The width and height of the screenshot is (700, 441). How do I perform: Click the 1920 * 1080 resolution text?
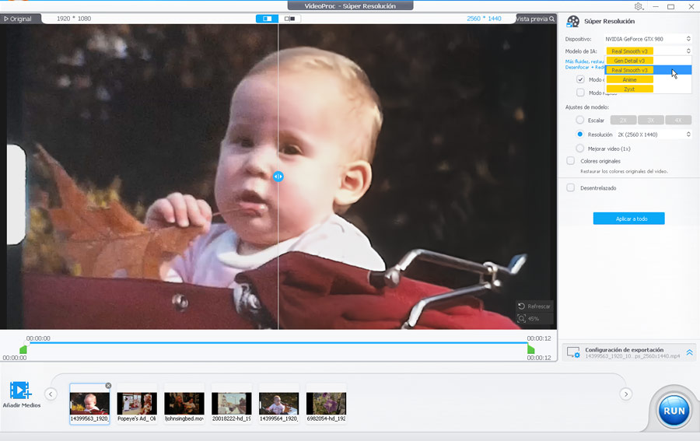(74, 19)
